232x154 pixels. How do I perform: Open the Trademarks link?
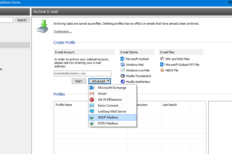click(x=63, y=31)
